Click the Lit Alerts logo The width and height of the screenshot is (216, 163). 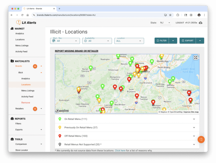(x=26, y=23)
